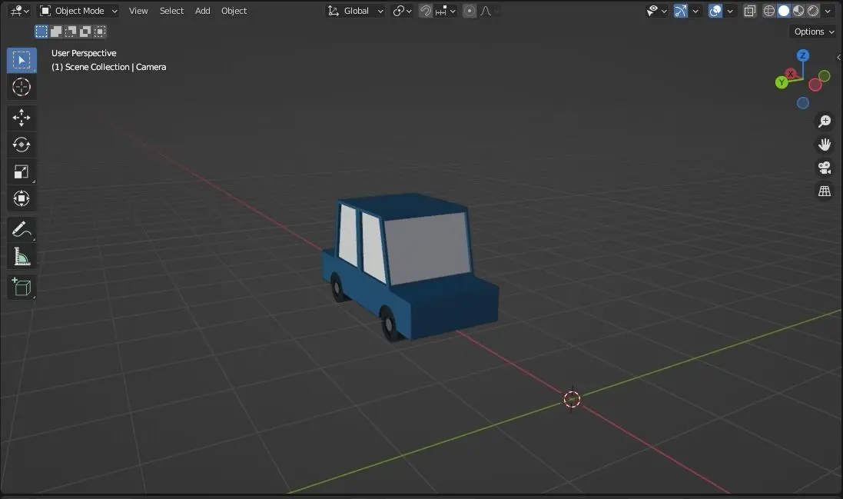
Task: Click the car's front windshield
Action: [427, 248]
